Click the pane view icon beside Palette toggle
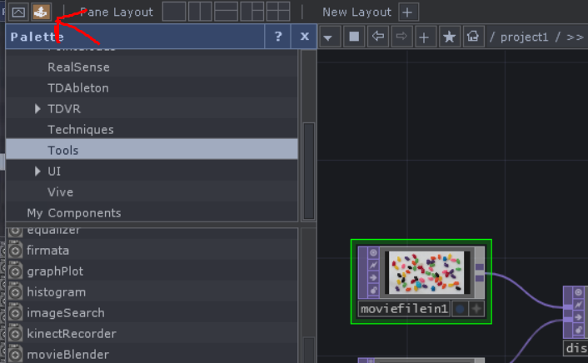588x363 pixels. point(18,12)
